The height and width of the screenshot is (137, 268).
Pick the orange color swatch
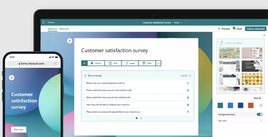[x=251, y=105]
